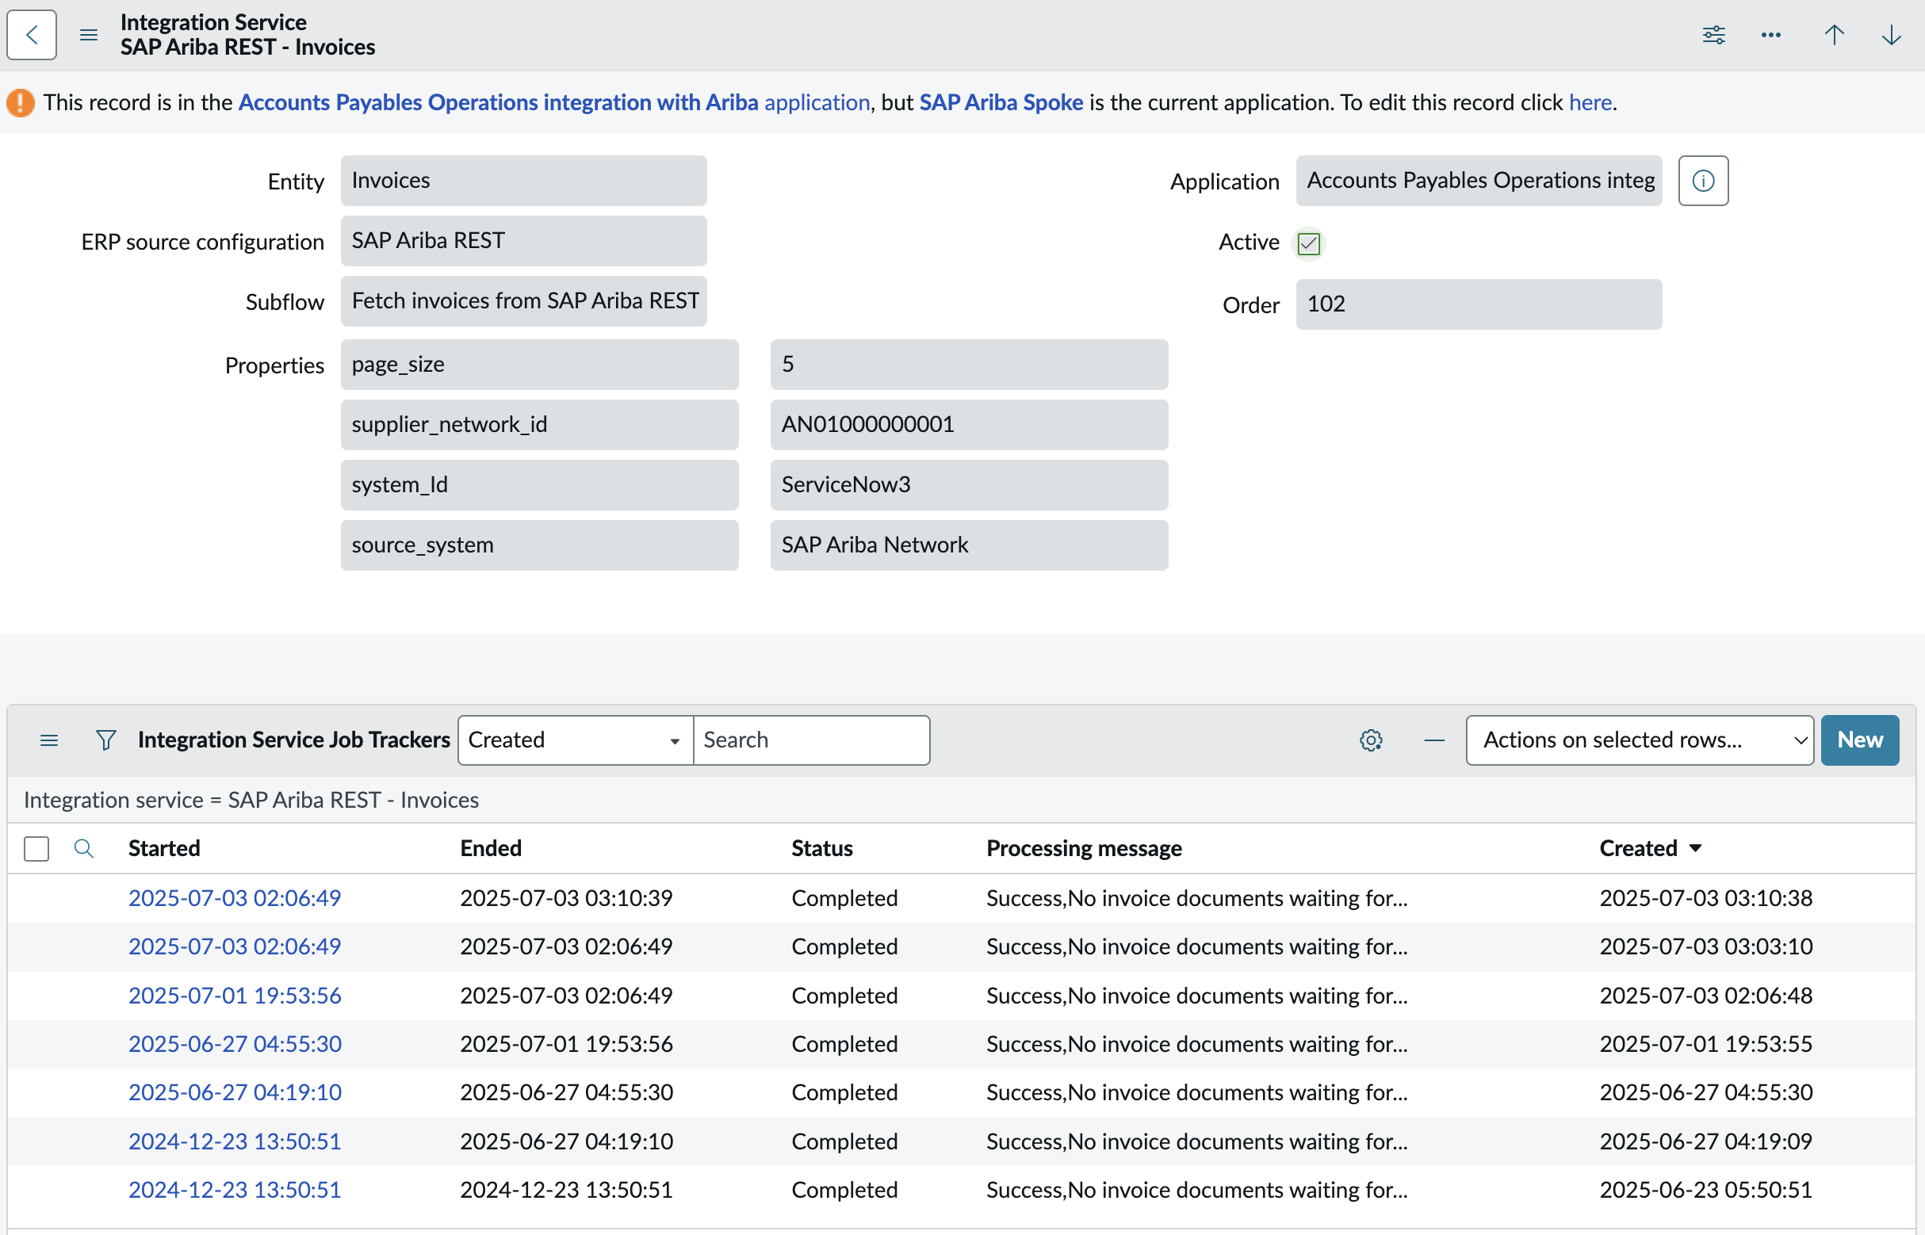Click the list Search input field
Image resolution: width=1925 pixels, height=1235 pixels.
(811, 740)
